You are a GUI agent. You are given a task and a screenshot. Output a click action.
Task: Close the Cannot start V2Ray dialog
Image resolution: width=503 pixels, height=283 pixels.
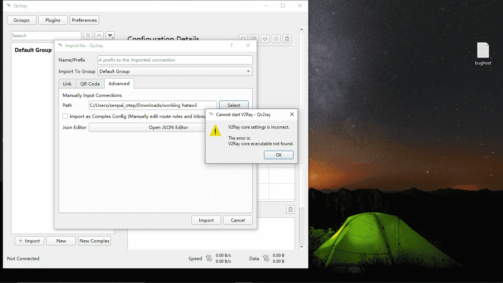click(292, 114)
